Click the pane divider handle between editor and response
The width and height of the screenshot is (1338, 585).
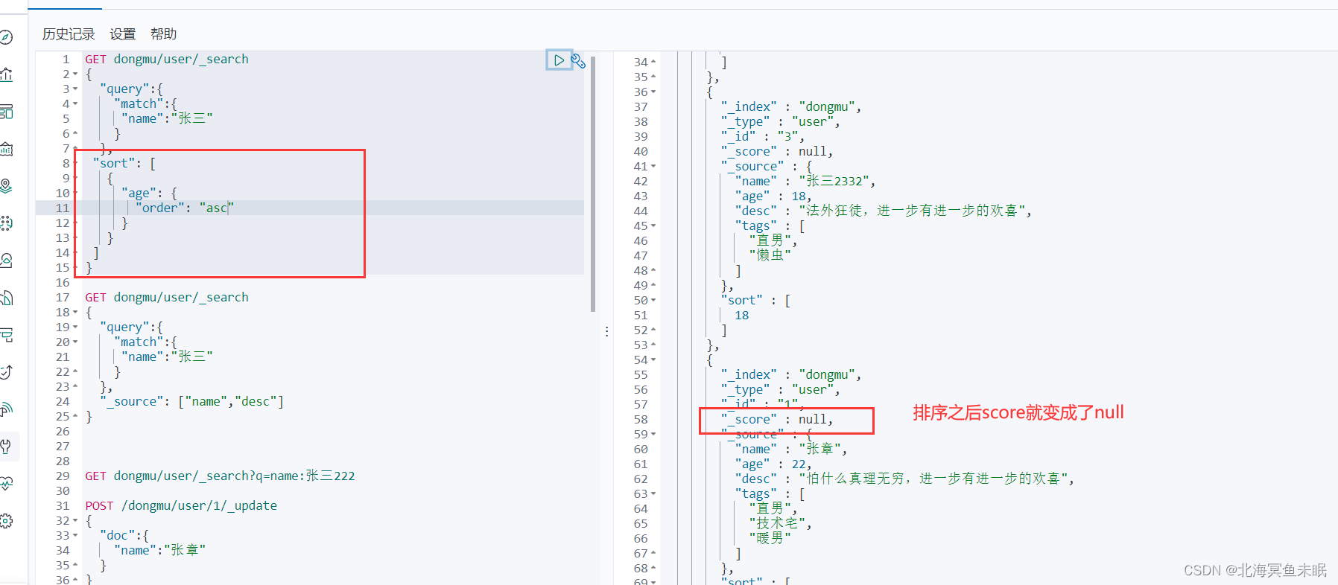(606, 331)
